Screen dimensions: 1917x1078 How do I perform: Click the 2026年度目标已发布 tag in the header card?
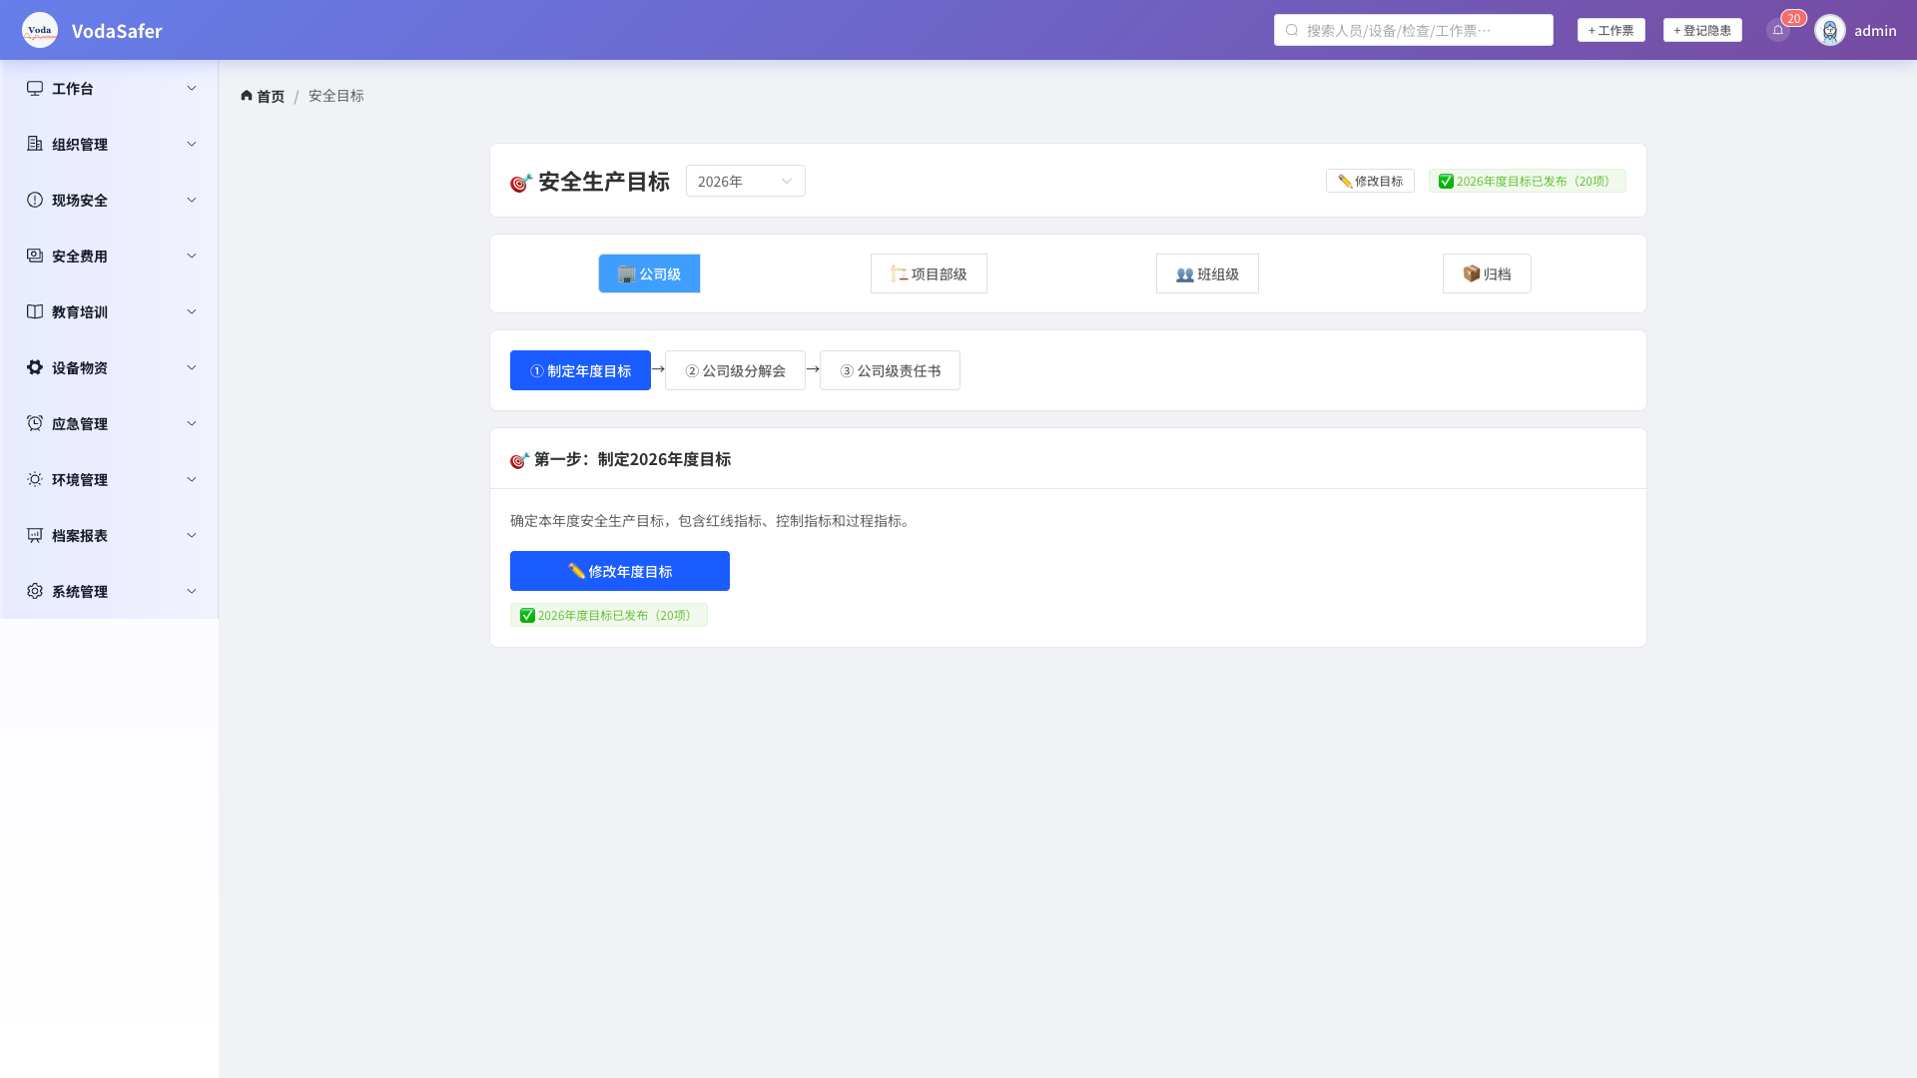[x=1528, y=181]
